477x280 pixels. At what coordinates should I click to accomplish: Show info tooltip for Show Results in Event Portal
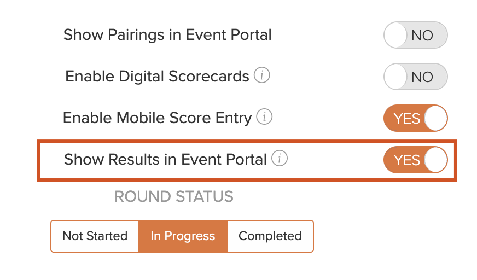pos(280,159)
